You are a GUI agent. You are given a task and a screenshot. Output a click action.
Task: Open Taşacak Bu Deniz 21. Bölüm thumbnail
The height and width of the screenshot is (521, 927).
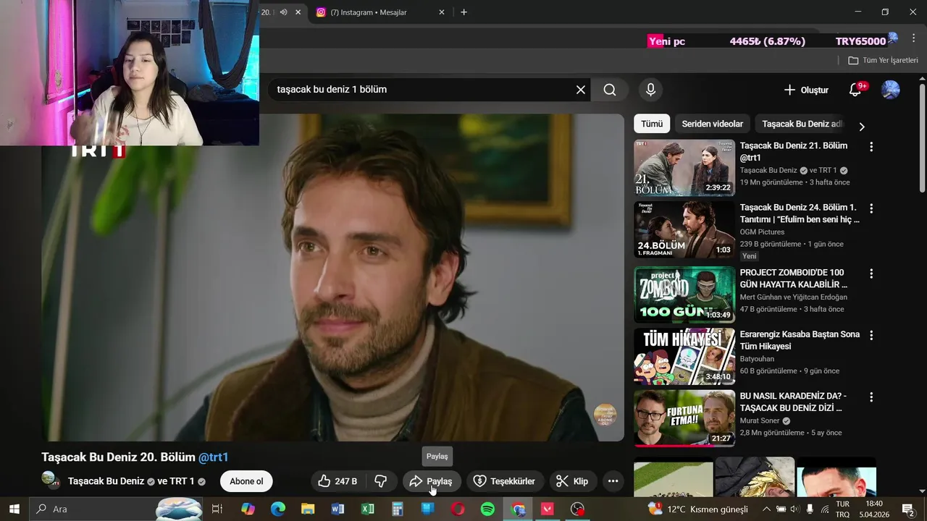click(684, 168)
